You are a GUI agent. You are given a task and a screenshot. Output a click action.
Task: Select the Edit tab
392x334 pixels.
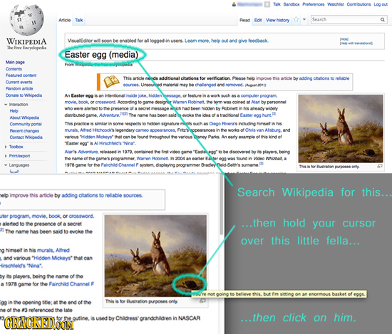click(258, 20)
